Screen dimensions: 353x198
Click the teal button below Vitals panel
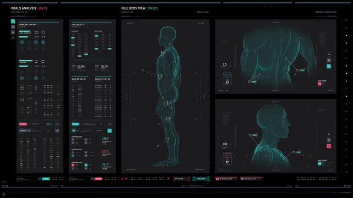tap(46, 179)
